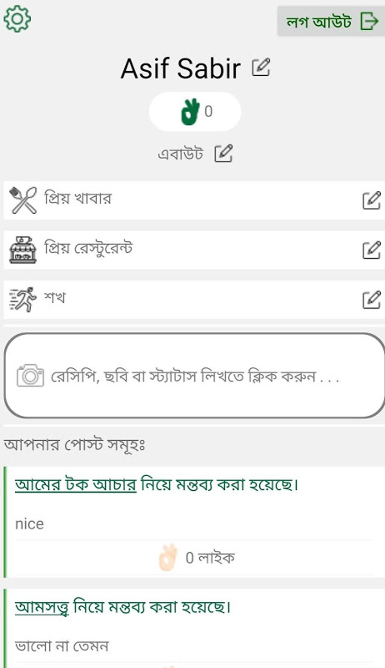Click the green OK hand points badge
The width and height of the screenshot is (385, 668).
[195, 112]
